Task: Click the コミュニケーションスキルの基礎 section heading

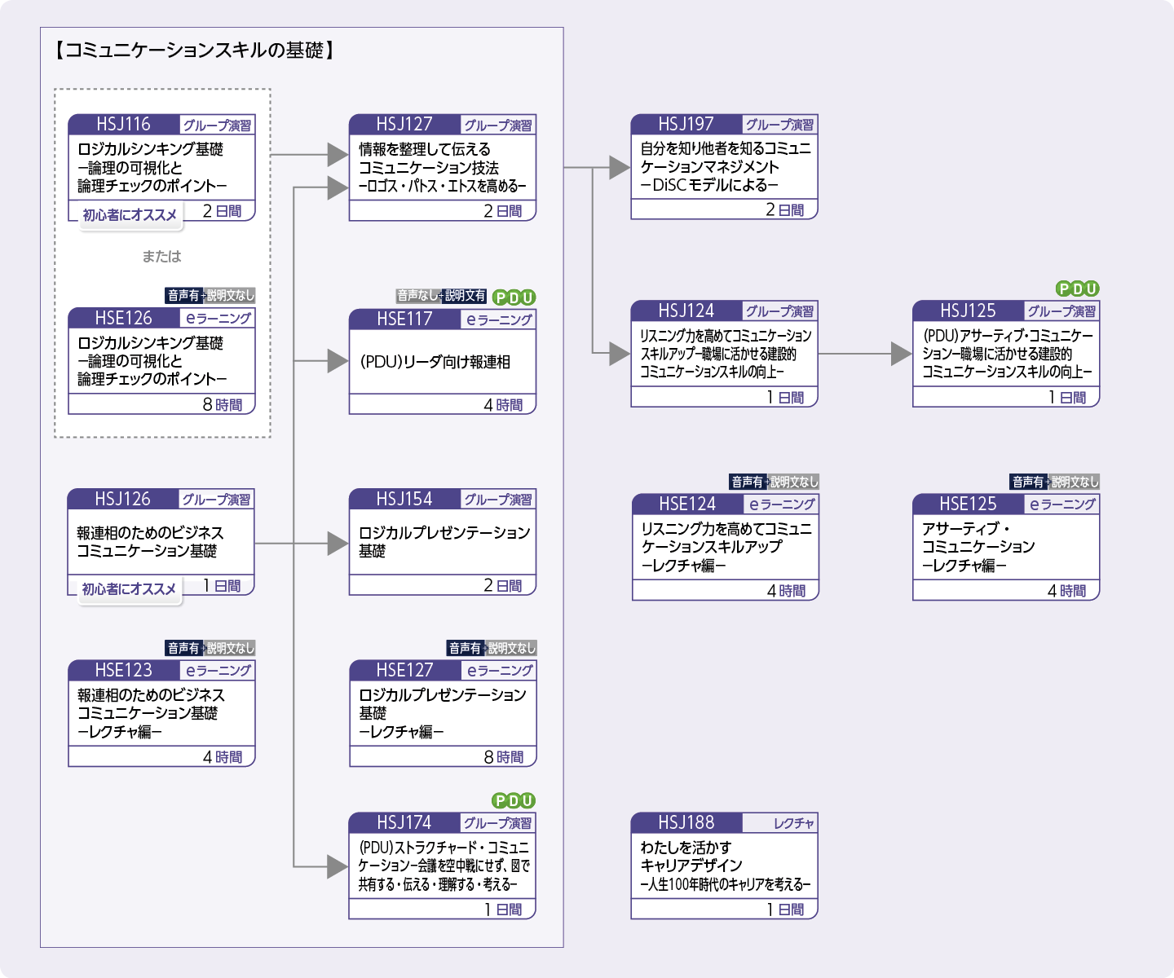Action: point(194,51)
